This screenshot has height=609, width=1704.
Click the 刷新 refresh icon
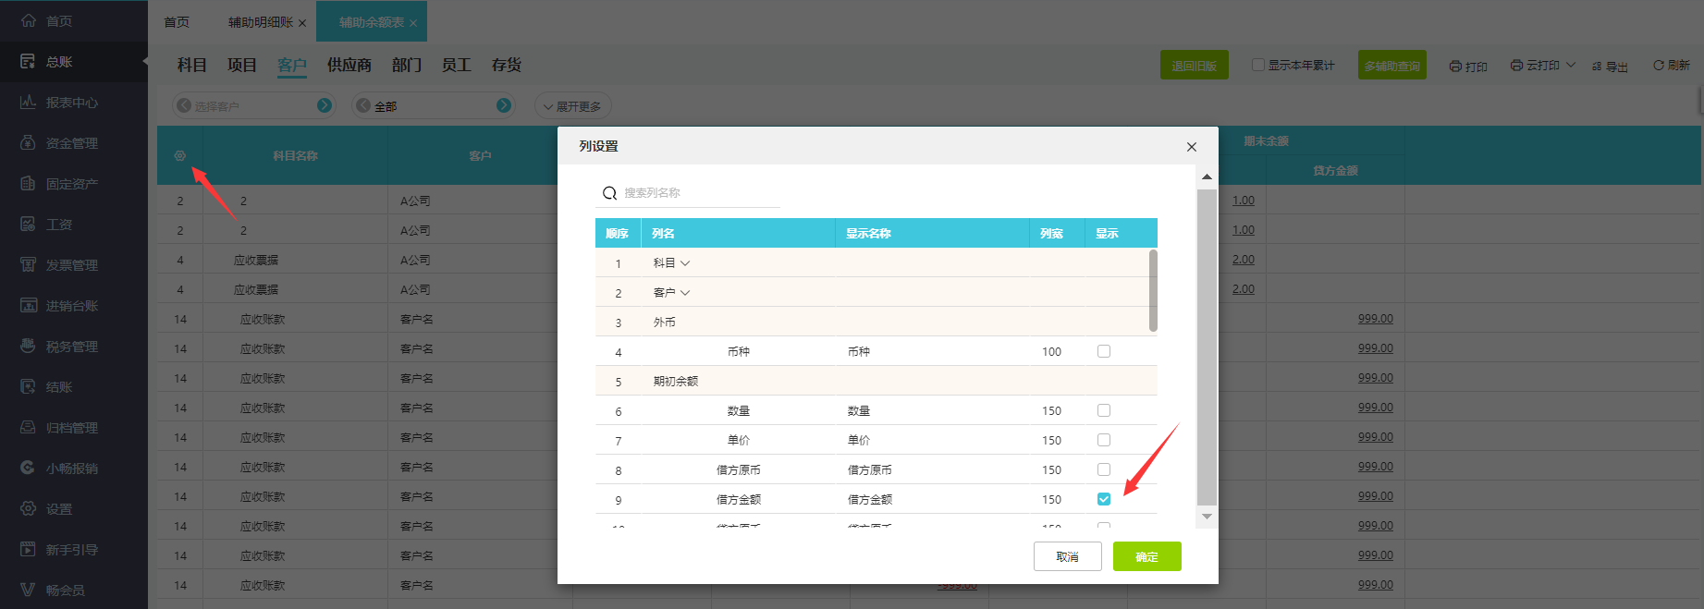1659,66
